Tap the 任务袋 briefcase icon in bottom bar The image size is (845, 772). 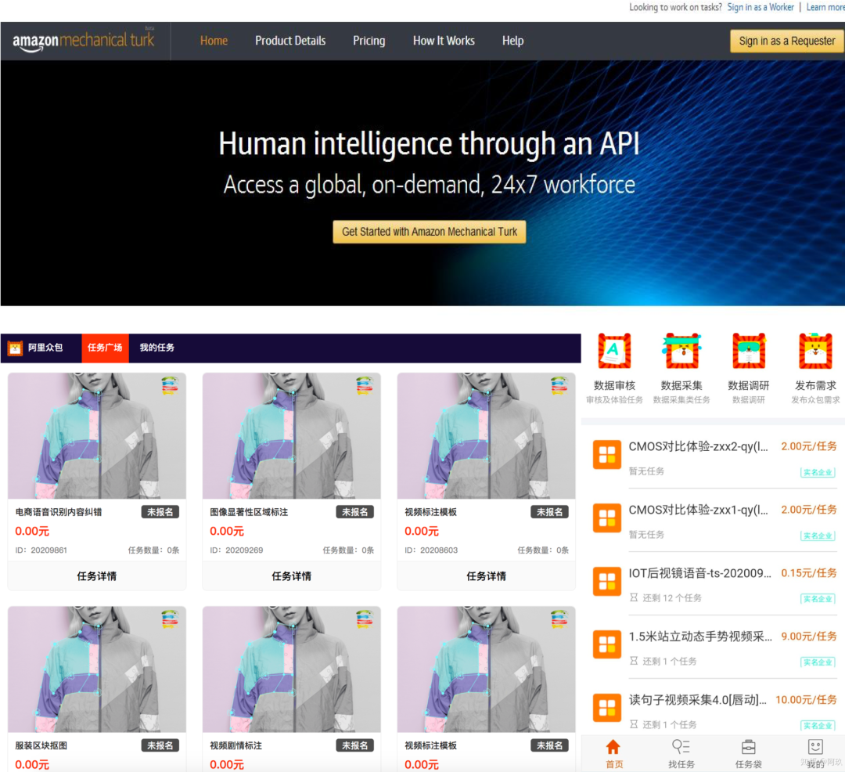[x=749, y=747]
